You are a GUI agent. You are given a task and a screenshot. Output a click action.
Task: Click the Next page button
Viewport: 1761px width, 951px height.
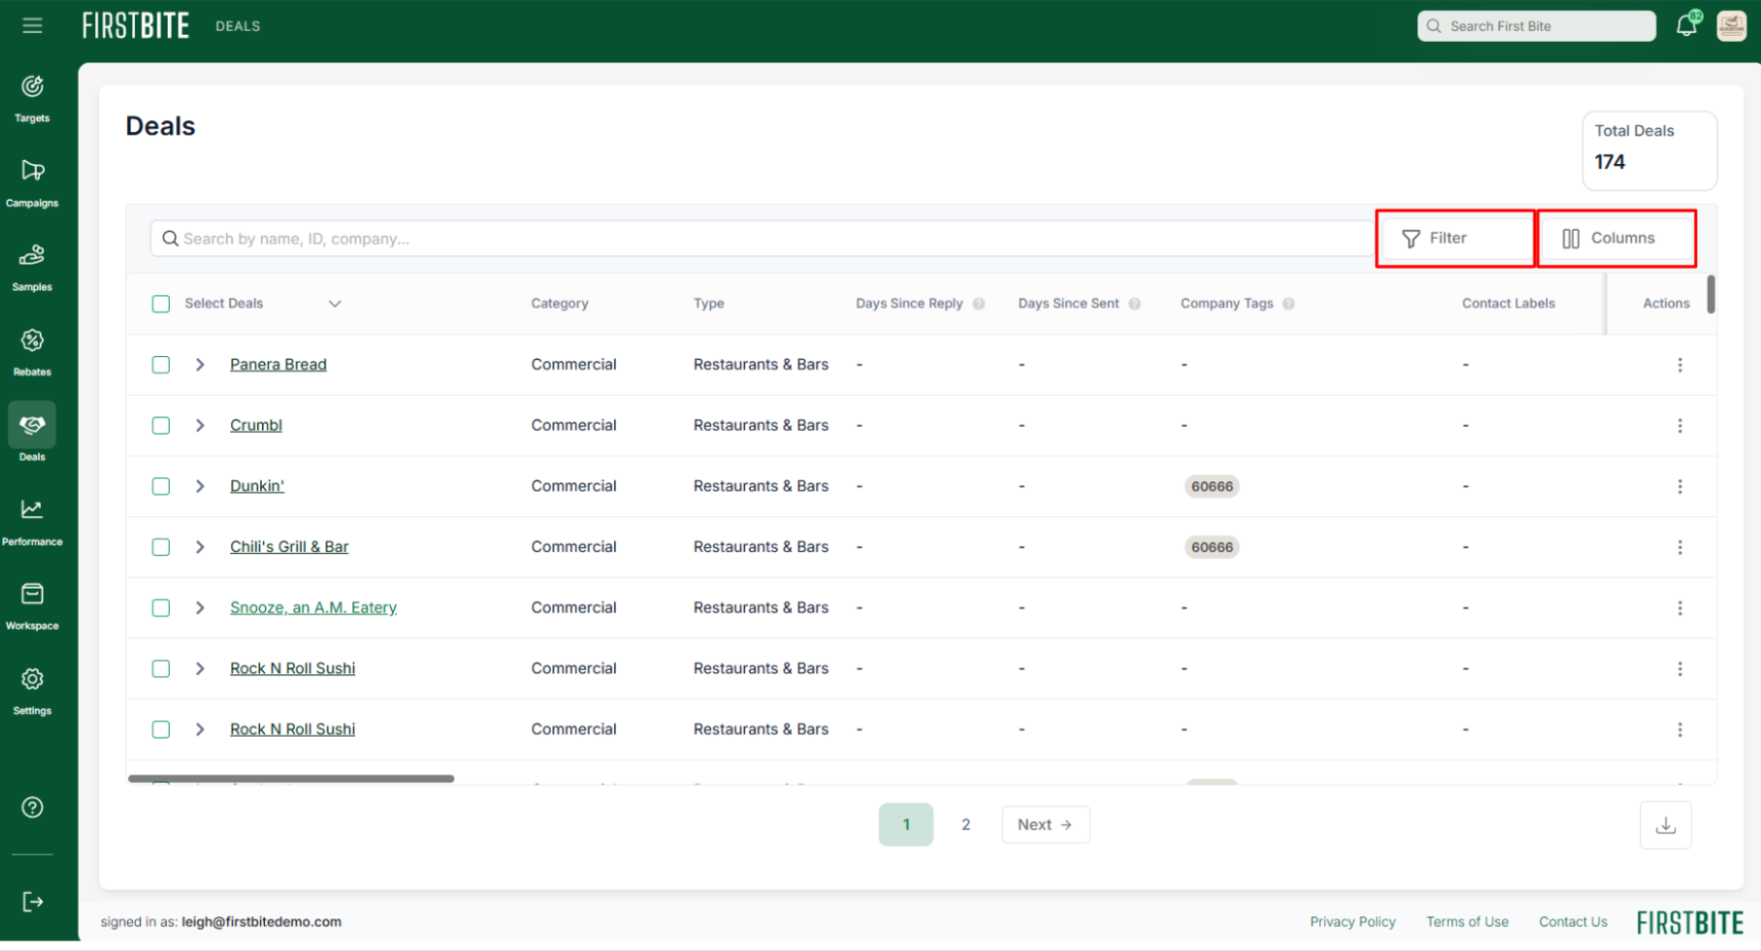(1046, 825)
